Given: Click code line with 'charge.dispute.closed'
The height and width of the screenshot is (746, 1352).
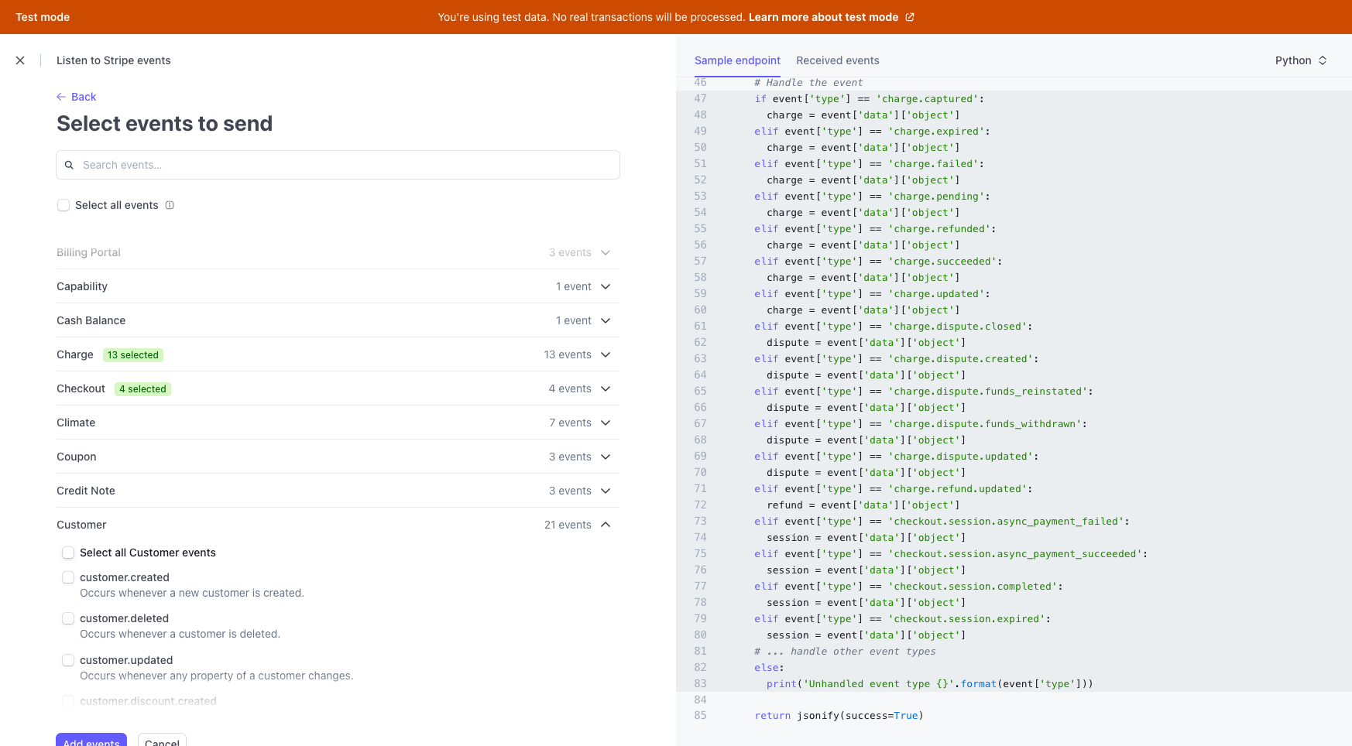Looking at the screenshot, I should pos(894,327).
